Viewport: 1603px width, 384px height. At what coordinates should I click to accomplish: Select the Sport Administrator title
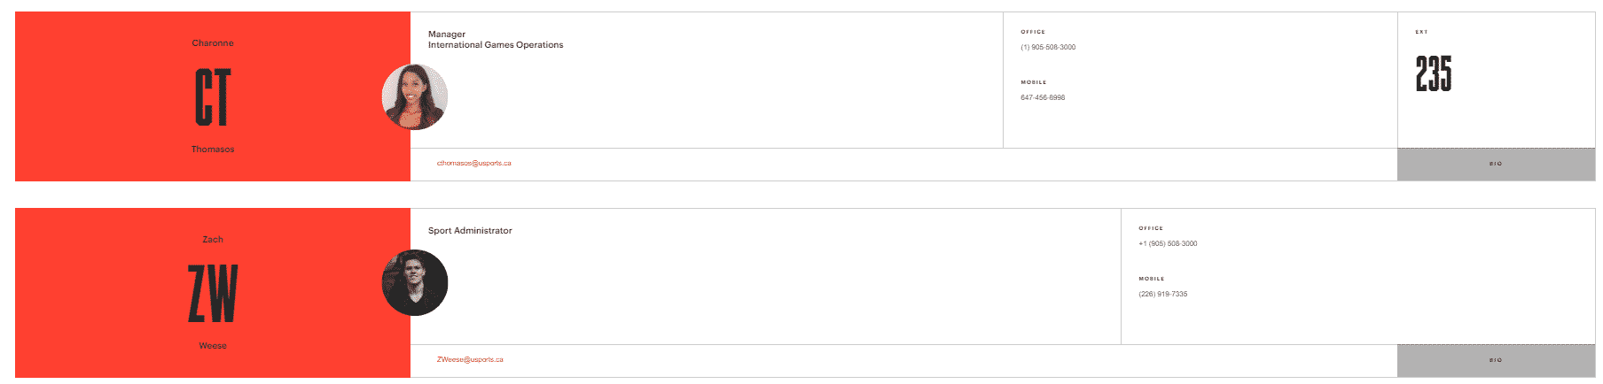470,231
